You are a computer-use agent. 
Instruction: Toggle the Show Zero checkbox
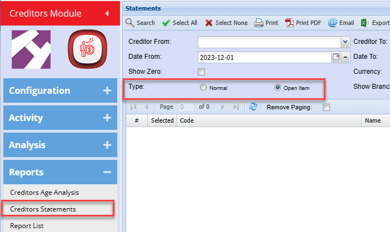(201, 72)
